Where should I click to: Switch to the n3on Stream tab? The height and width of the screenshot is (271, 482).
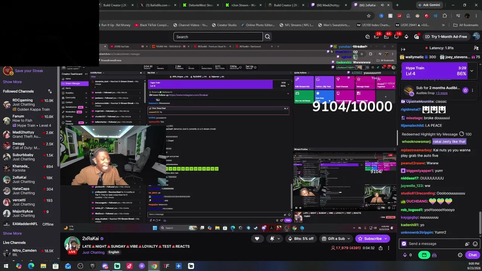tap(244, 5)
